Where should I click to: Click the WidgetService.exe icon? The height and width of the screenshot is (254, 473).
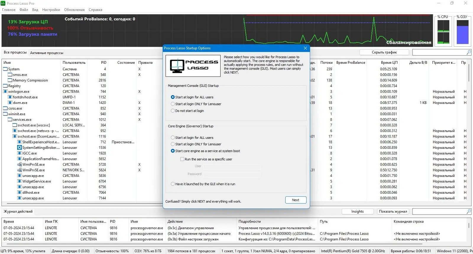(20, 181)
